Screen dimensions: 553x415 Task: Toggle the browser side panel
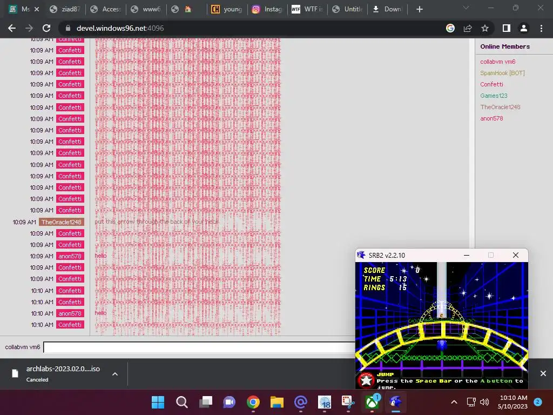tap(507, 28)
